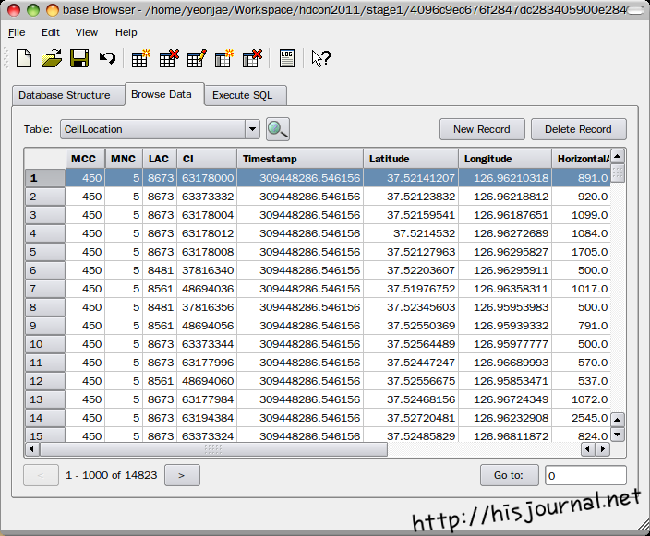Click the Modify Table pencil icon

tap(197, 58)
